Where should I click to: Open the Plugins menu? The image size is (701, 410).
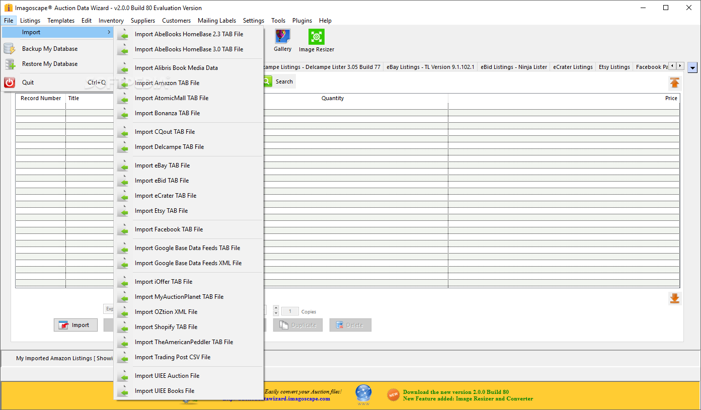[302, 21]
